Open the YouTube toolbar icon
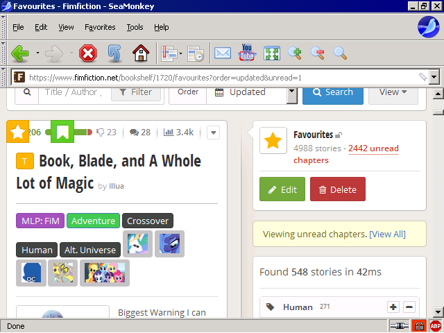 247,53
